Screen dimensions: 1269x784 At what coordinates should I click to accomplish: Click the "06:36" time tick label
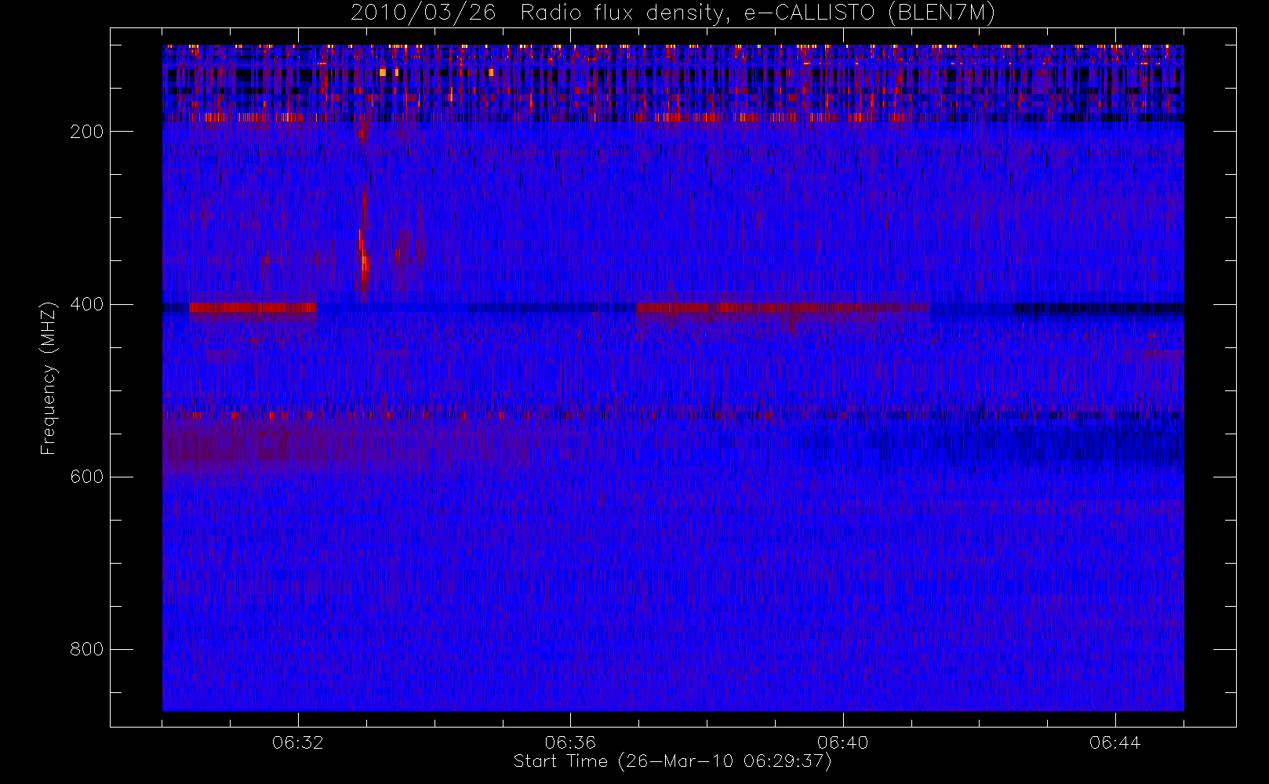pos(570,742)
